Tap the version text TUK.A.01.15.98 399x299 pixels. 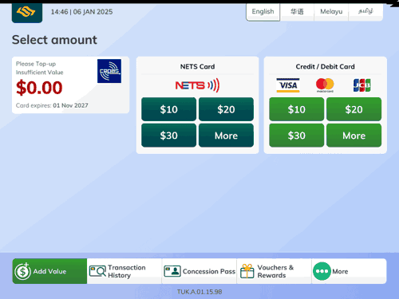coord(199,292)
